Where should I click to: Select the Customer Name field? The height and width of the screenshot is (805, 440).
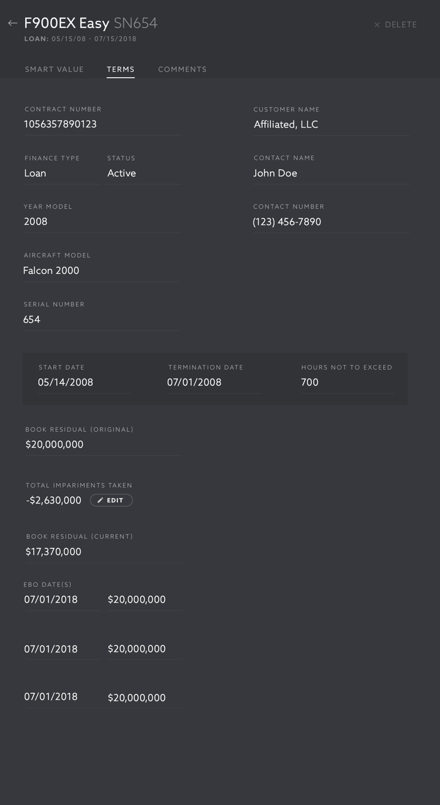331,124
